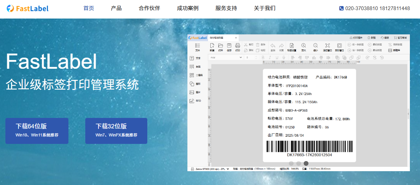Click the 下载32位版 download button
The height and width of the screenshot is (185, 420).
pos(116,131)
